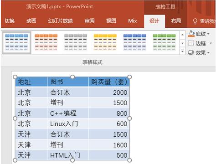Click the table's top-right resize handle
The image size is (216, 164).
(x=129, y=77)
